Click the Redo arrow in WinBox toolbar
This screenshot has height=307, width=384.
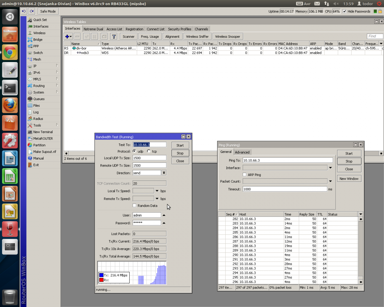[x=31, y=11]
